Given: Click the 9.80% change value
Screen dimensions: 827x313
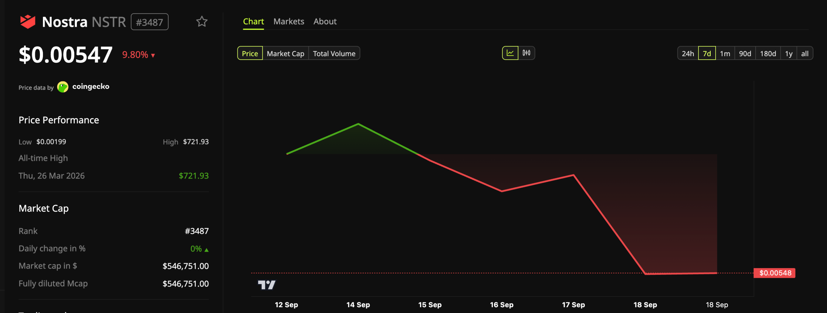Looking at the screenshot, I should click(135, 55).
